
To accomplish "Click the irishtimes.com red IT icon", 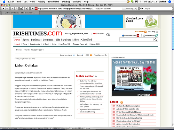I will point(138,35).
